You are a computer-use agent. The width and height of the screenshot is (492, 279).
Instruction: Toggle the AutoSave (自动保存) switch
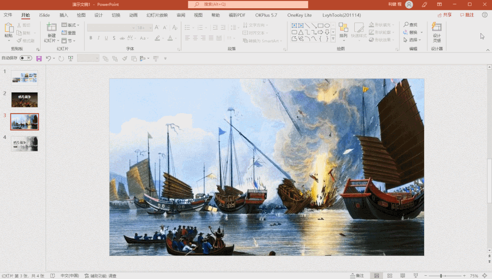point(26,58)
